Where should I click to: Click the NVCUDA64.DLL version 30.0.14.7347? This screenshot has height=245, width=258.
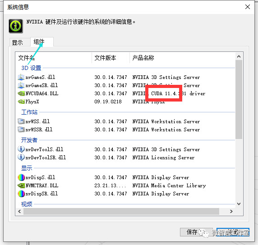(x=111, y=93)
